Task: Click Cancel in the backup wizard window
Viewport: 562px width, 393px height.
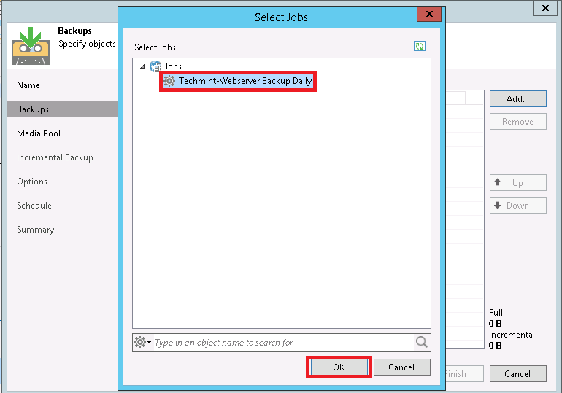Action: click(518, 373)
